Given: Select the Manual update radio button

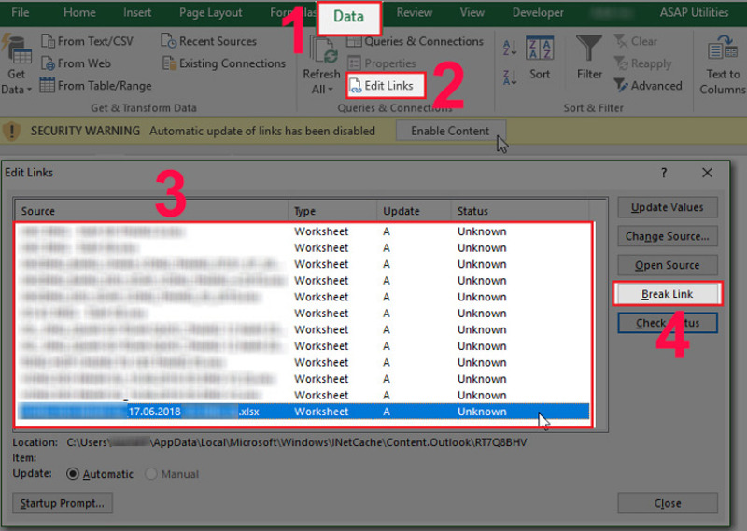Looking at the screenshot, I should pos(153,474).
